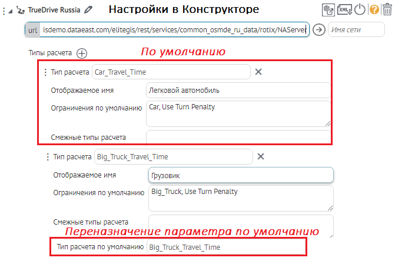This screenshot has width=395, height=261.
Task: Remove the Big_Truck_Travel_Time calculation type
Action: [261, 157]
